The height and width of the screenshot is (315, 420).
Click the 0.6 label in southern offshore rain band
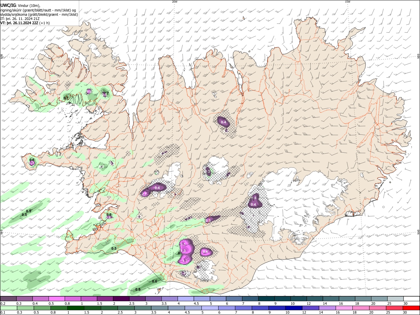coord(155,281)
